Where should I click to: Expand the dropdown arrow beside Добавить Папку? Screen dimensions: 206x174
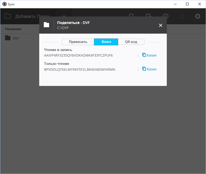[x=64, y=16]
